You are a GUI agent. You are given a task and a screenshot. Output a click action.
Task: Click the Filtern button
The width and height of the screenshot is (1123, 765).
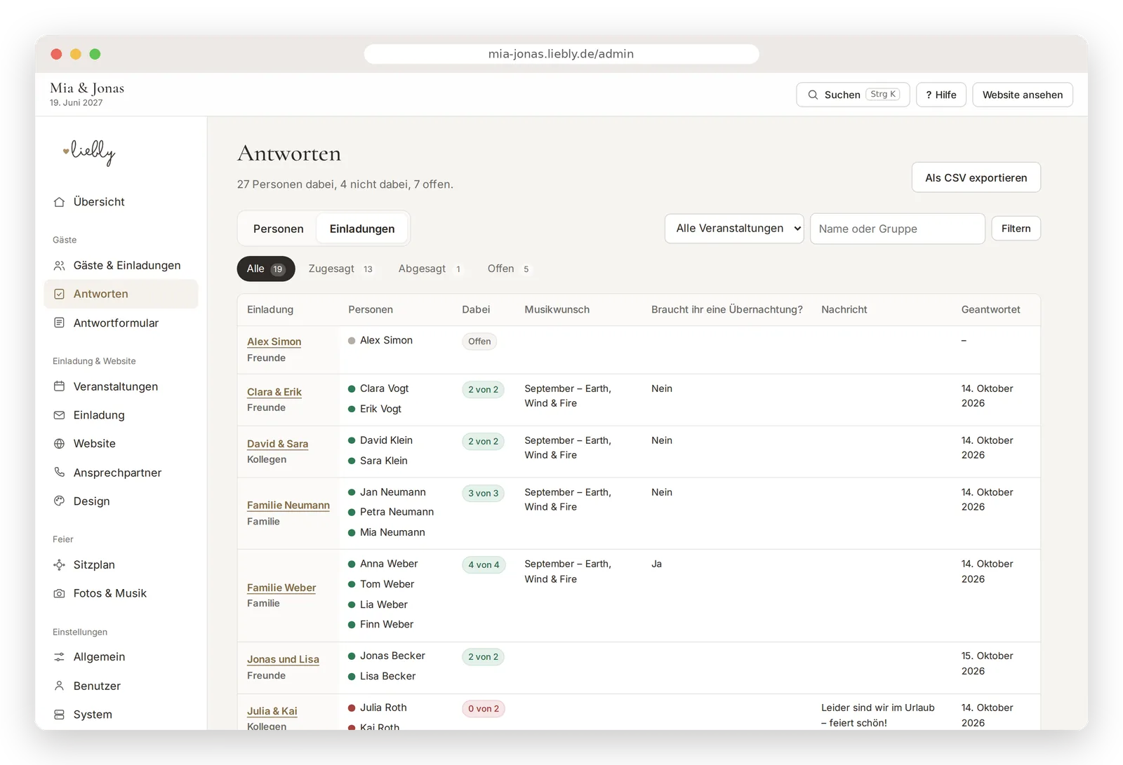point(1016,229)
